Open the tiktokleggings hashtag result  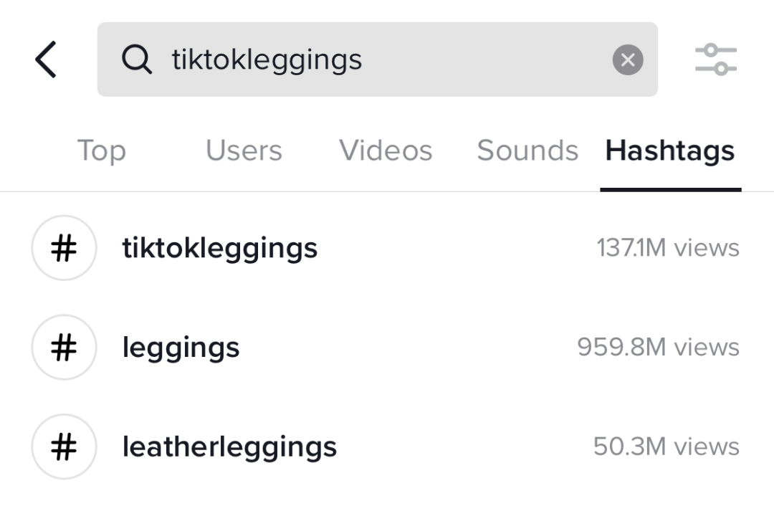click(220, 248)
